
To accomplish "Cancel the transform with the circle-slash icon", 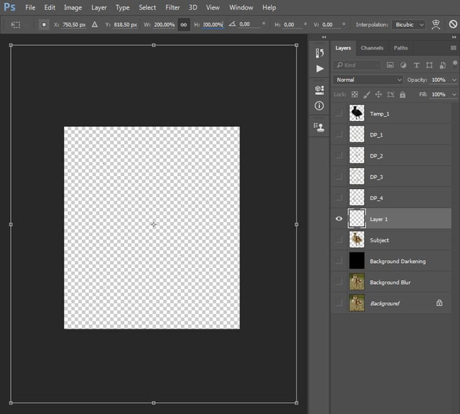I will point(453,24).
